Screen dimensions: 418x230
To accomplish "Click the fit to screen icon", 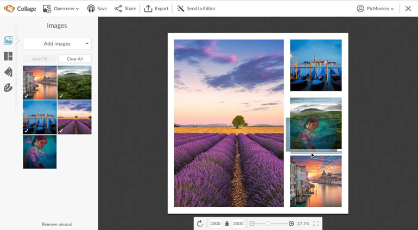I will 316,223.
